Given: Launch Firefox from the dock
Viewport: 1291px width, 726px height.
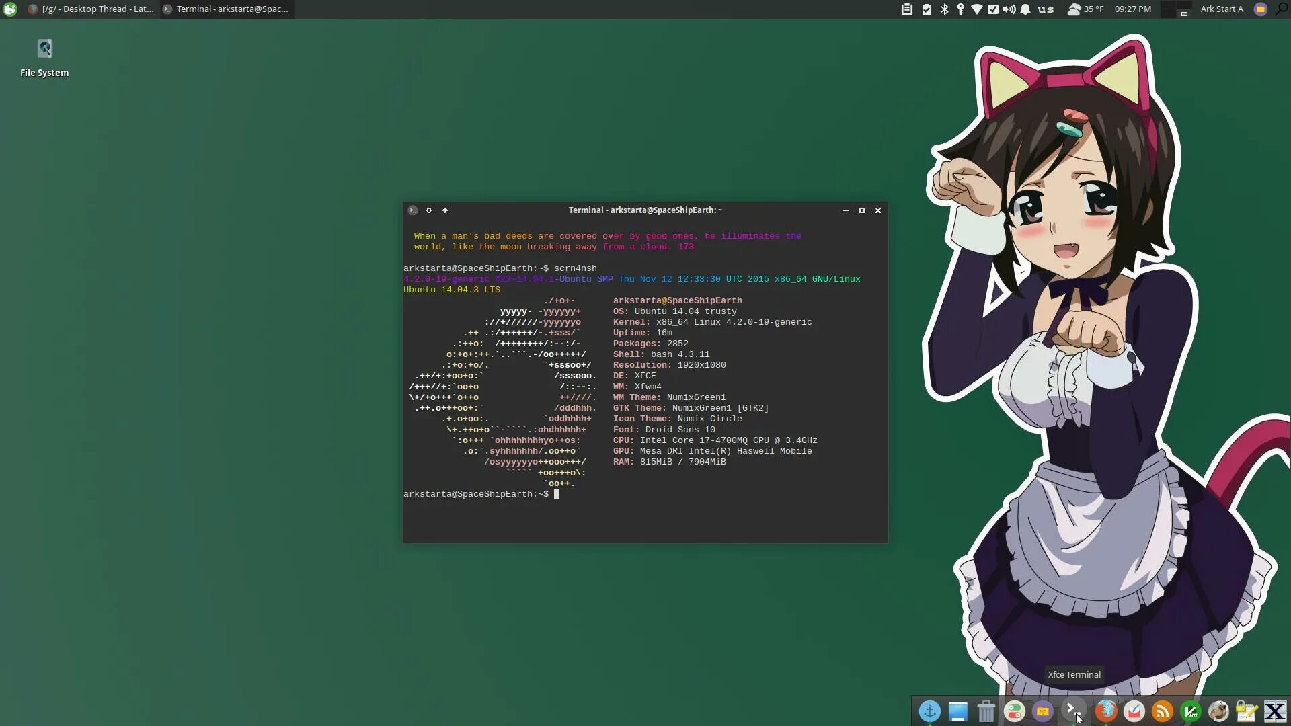Looking at the screenshot, I should coord(1106,711).
